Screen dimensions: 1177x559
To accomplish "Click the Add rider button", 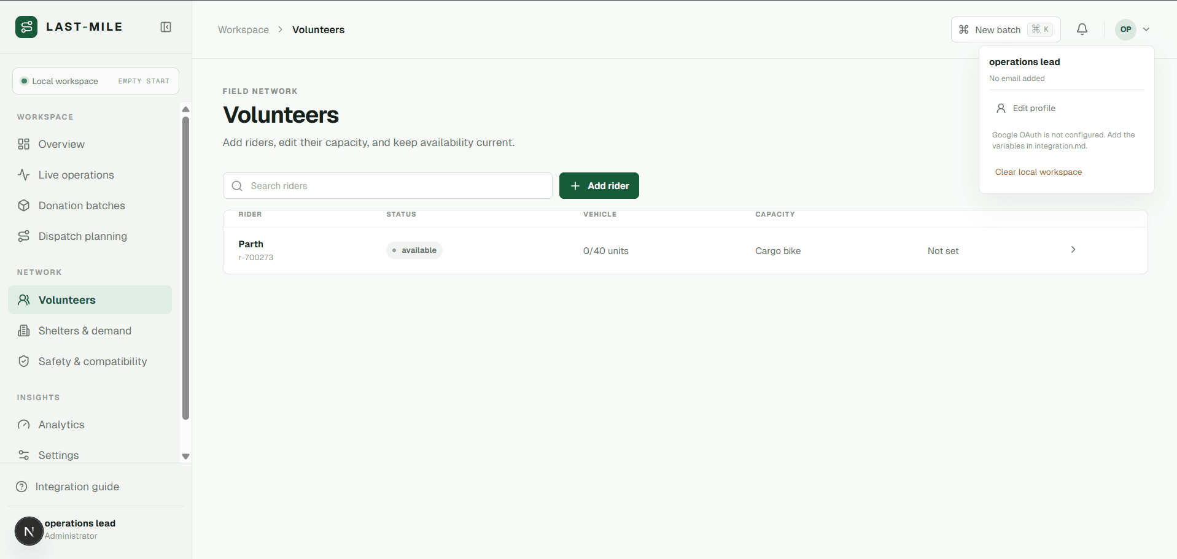I will (599, 186).
